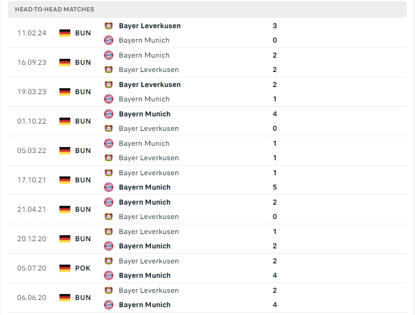The image size is (415, 315).
Task: Click Bayern Munich crest in 11.02.24 match
Action: [x=109, y=40]
